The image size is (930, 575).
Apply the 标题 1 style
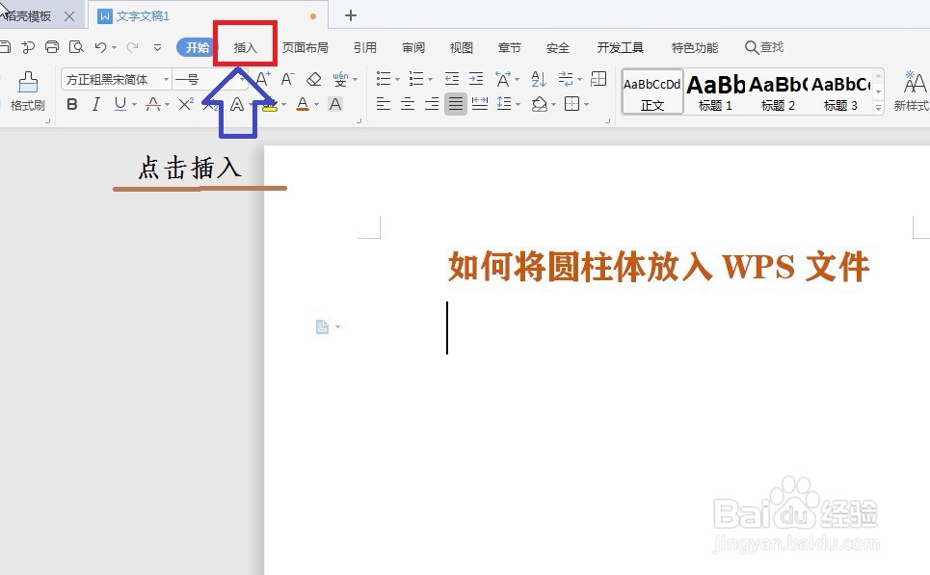714,91
